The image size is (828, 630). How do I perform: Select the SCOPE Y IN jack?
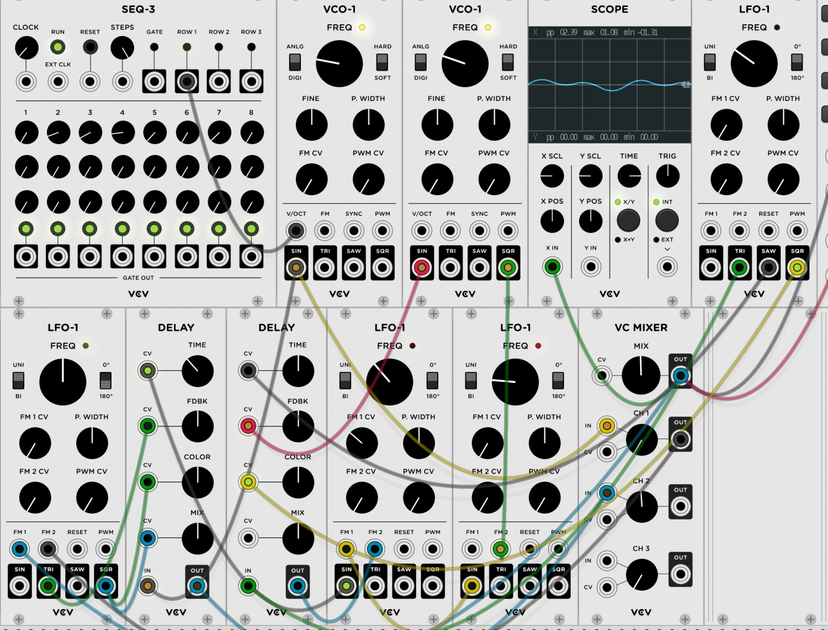(591, 267)
